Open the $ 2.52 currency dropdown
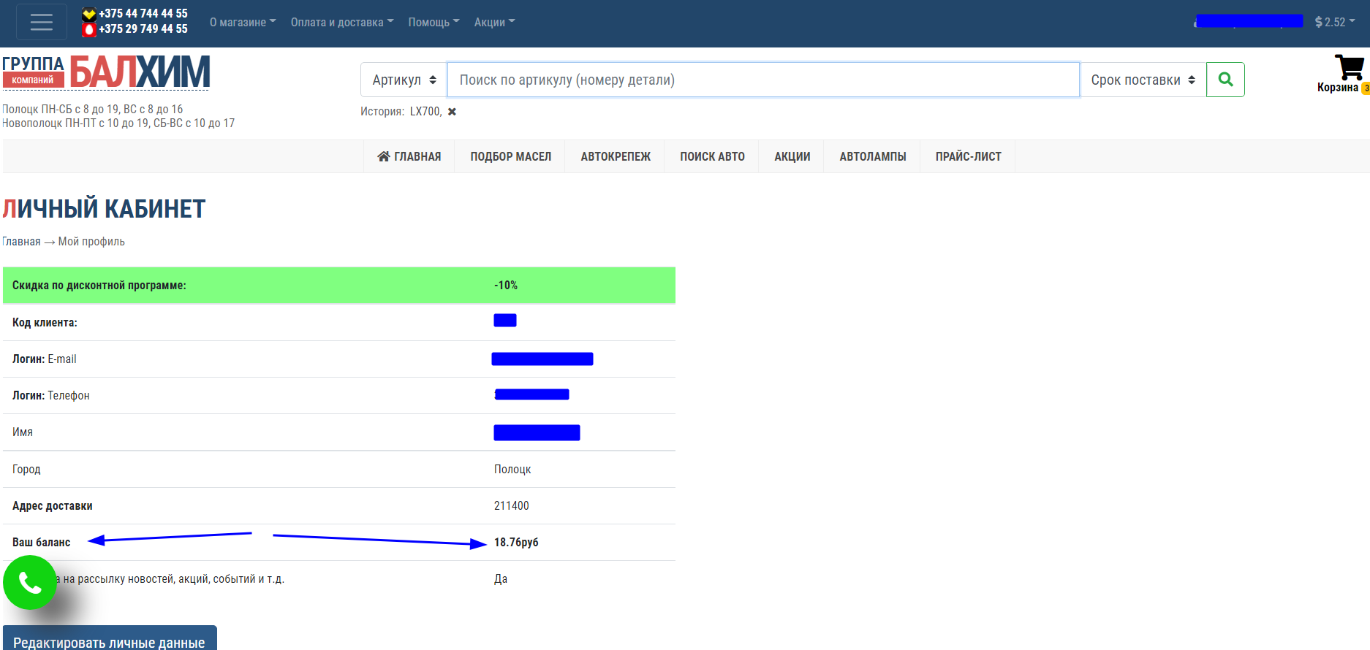1370x650 pixels. [1334, 22]
